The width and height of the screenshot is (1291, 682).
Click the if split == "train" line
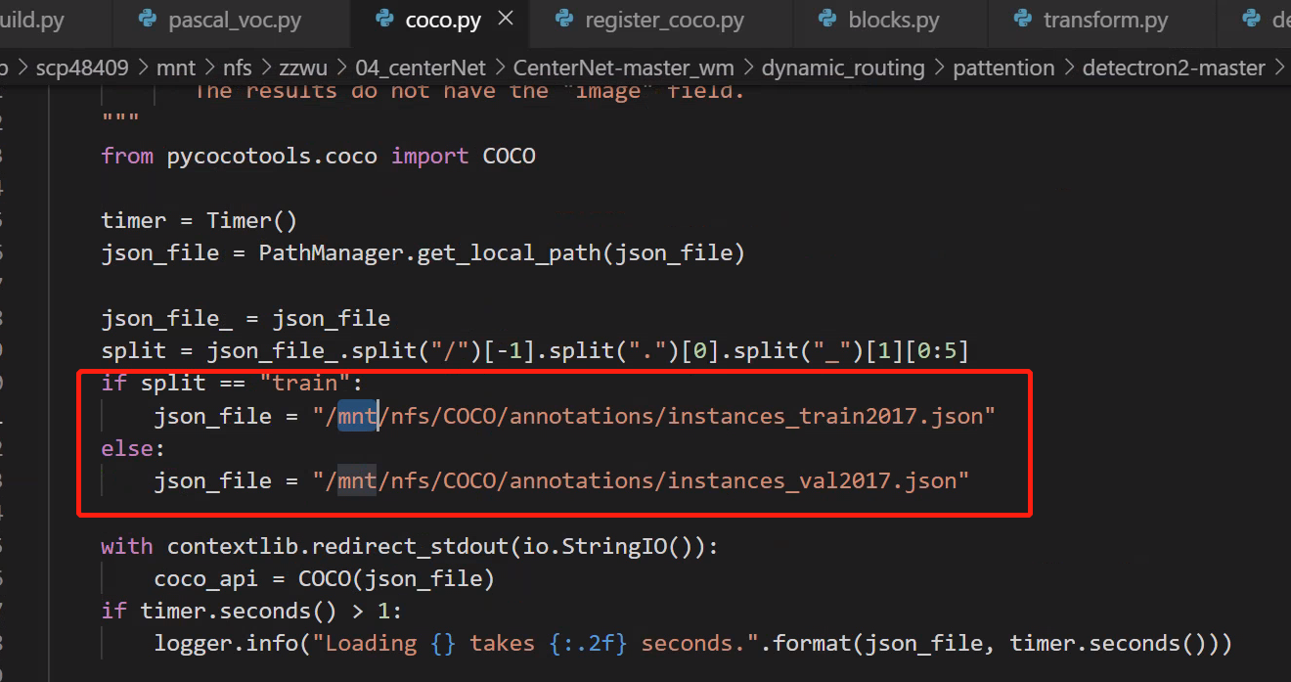(x=232, y=383)
